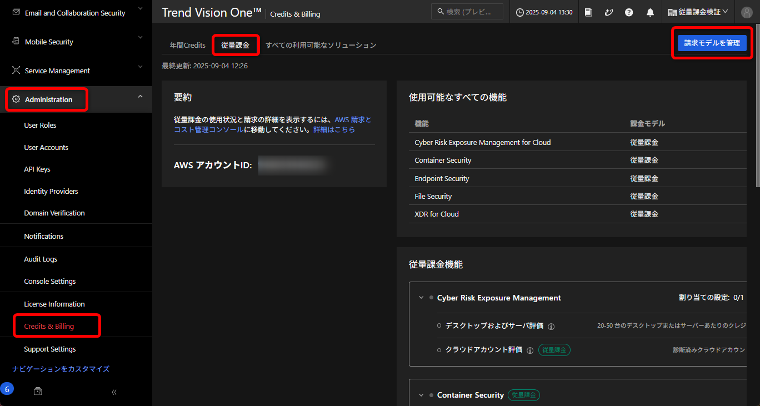Click into the 検索 search field
This screenshot has width=760, height=406.
click(x=467, y=12)
